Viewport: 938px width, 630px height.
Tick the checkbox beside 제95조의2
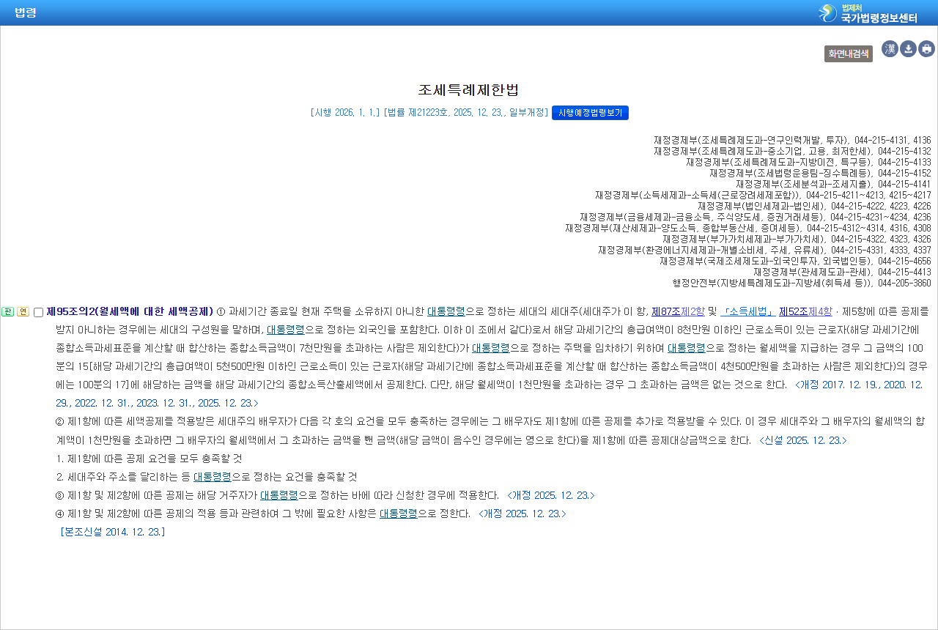(x=38, y=313)
